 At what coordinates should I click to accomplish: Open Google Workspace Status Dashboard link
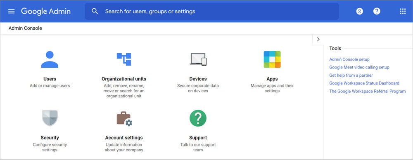click(x=364, y=83)
